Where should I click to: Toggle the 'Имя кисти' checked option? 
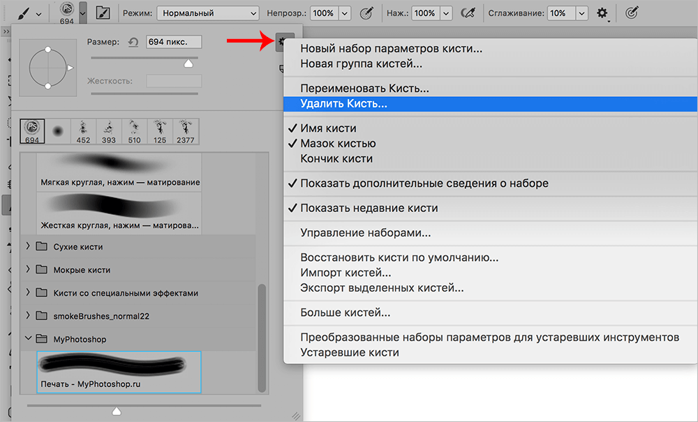pos(328,128)
